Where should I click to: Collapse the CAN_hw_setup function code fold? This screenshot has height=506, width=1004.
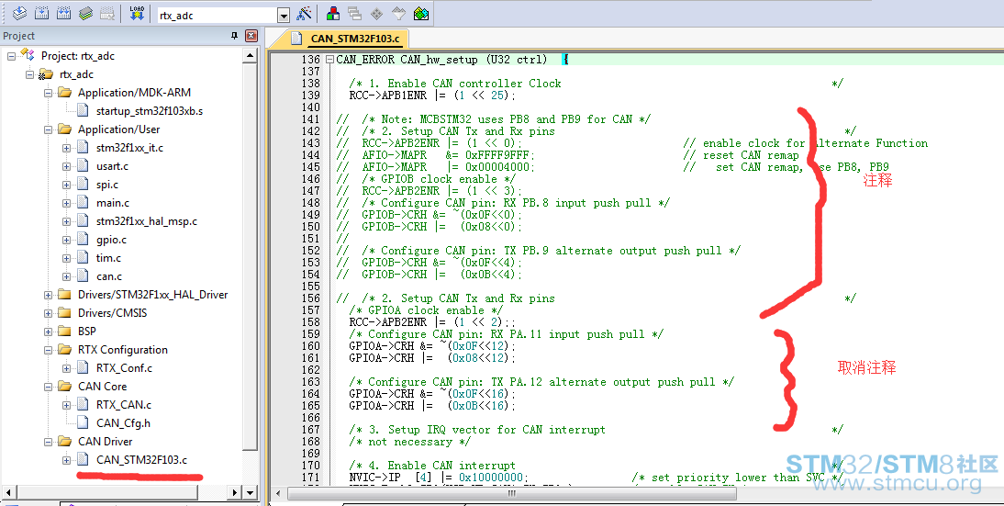[329, 60]
